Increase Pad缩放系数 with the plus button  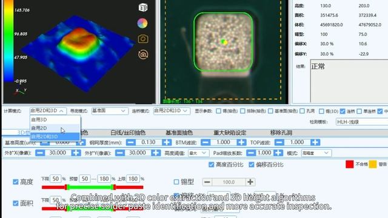278,153
